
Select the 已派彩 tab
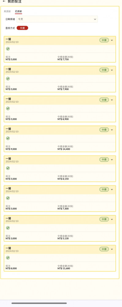18,11
